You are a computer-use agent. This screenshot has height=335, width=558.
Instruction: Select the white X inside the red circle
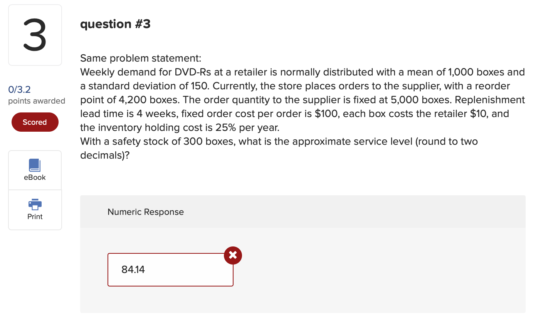(x=233, y=255)
